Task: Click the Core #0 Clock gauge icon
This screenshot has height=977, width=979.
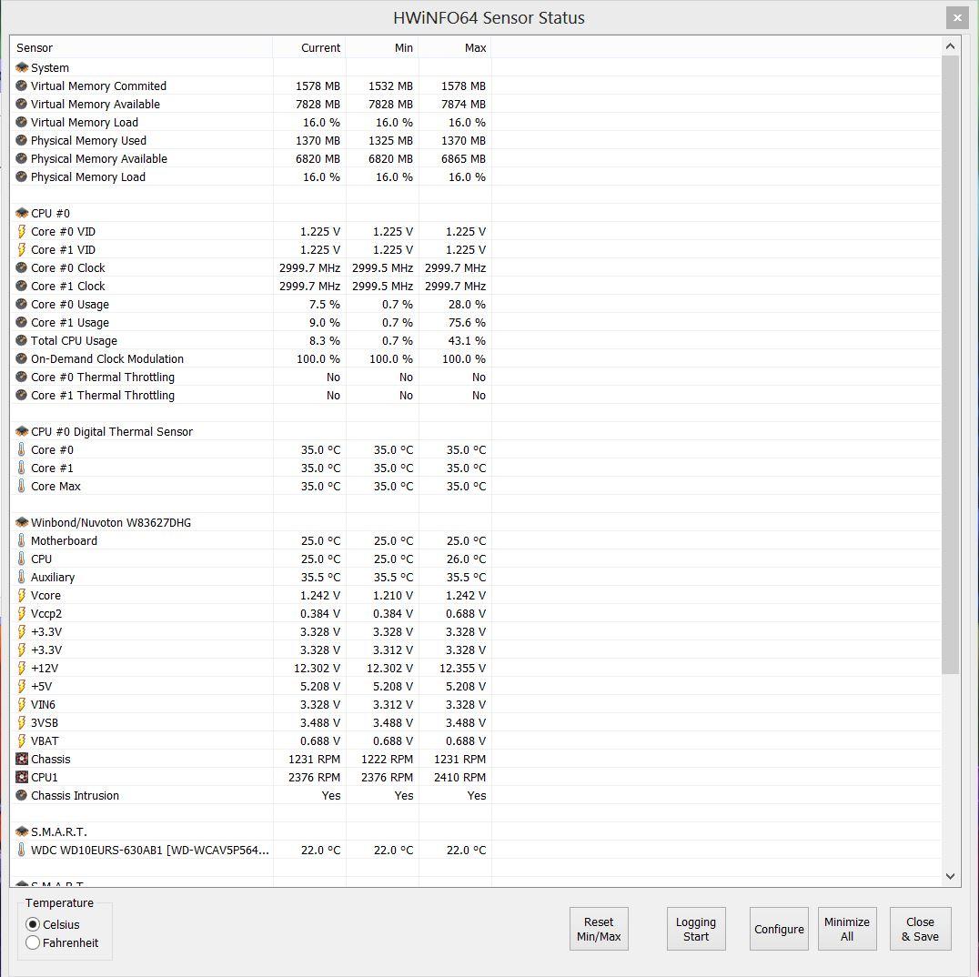Action: tap(21, 267)
